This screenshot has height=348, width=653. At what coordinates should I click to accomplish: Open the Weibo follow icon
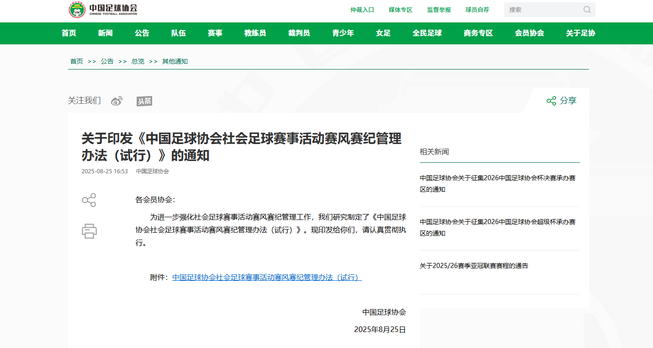click(x=117, y=101)
